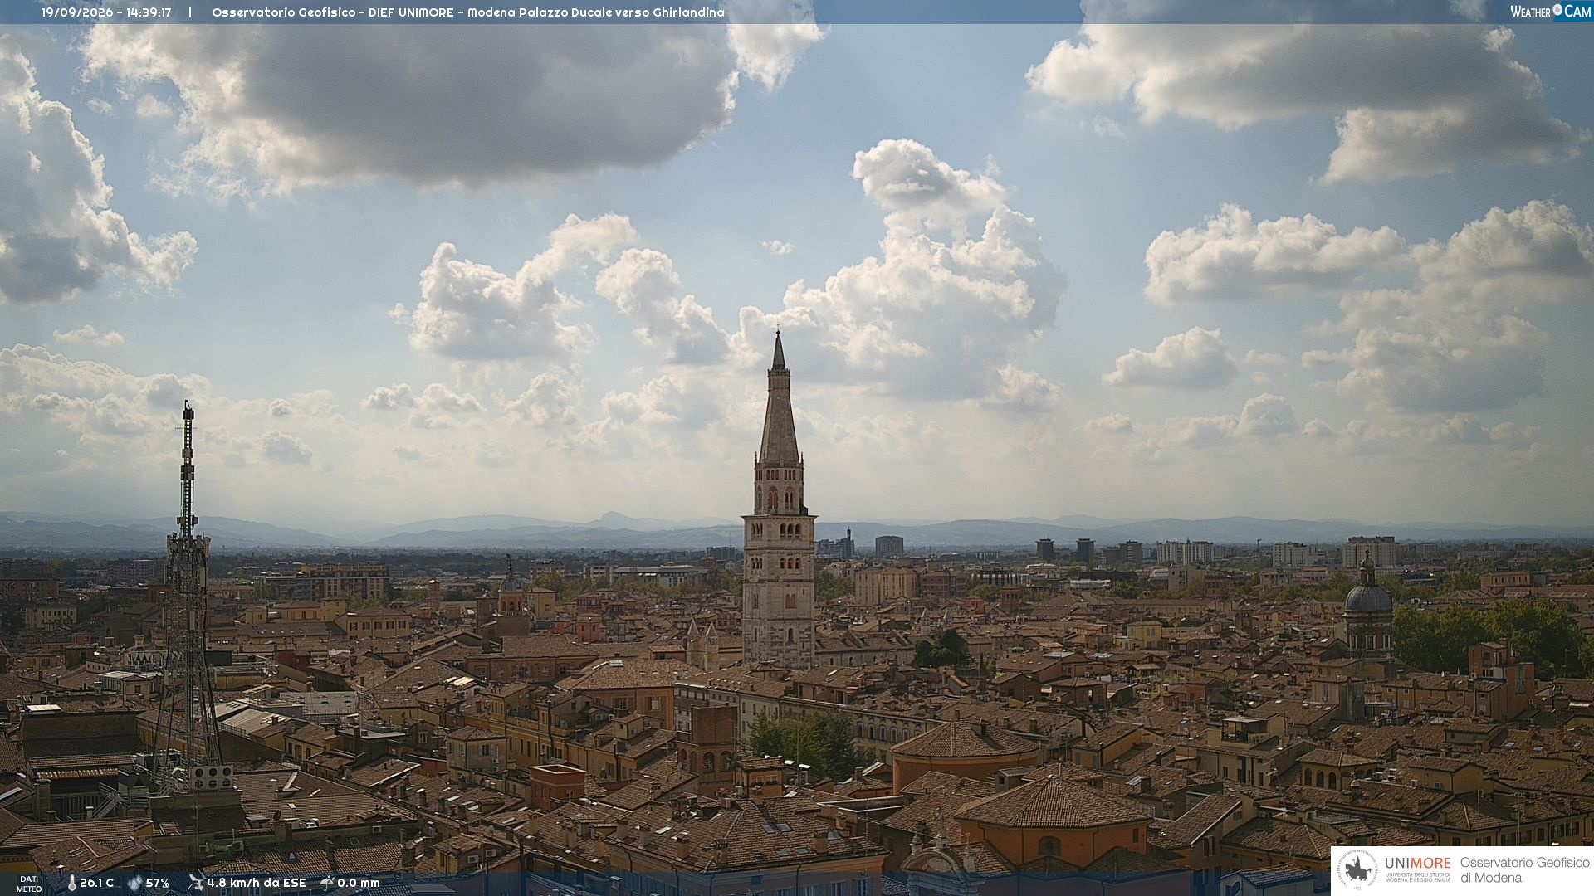The width and height of the screenshot is (1594, 896).
Task: Click the 4.8 km/h da ESE wind reading
Action: tap(257, 884)
